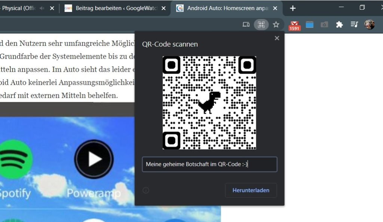Mute the audio-playing Physical tab
Image resolution: width=383 pixels, height=222 pixels.
[41, 7]
